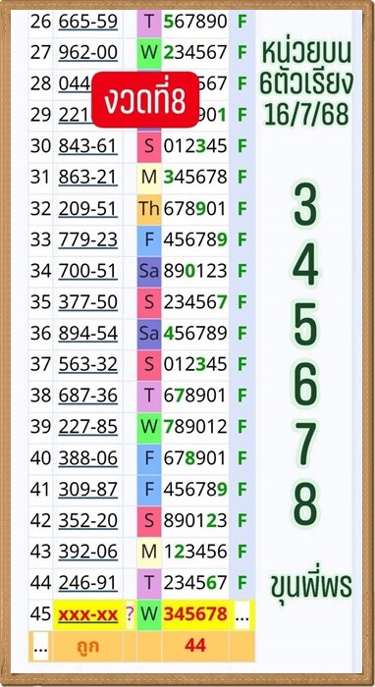Viewport: 375px width, 687px height.
Task: Click the red 44 total cell
Action: click(x=195, y=646)
